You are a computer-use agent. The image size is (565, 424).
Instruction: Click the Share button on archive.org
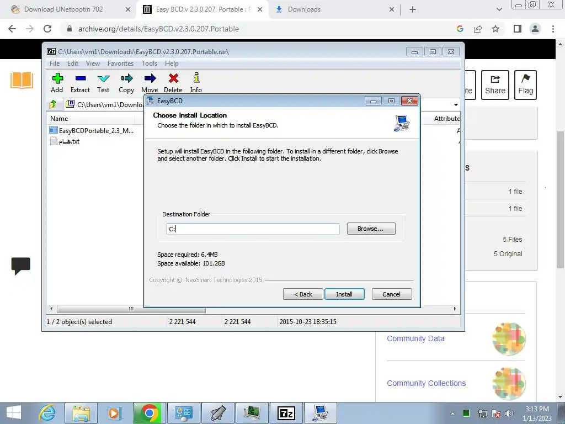point(495,85)
